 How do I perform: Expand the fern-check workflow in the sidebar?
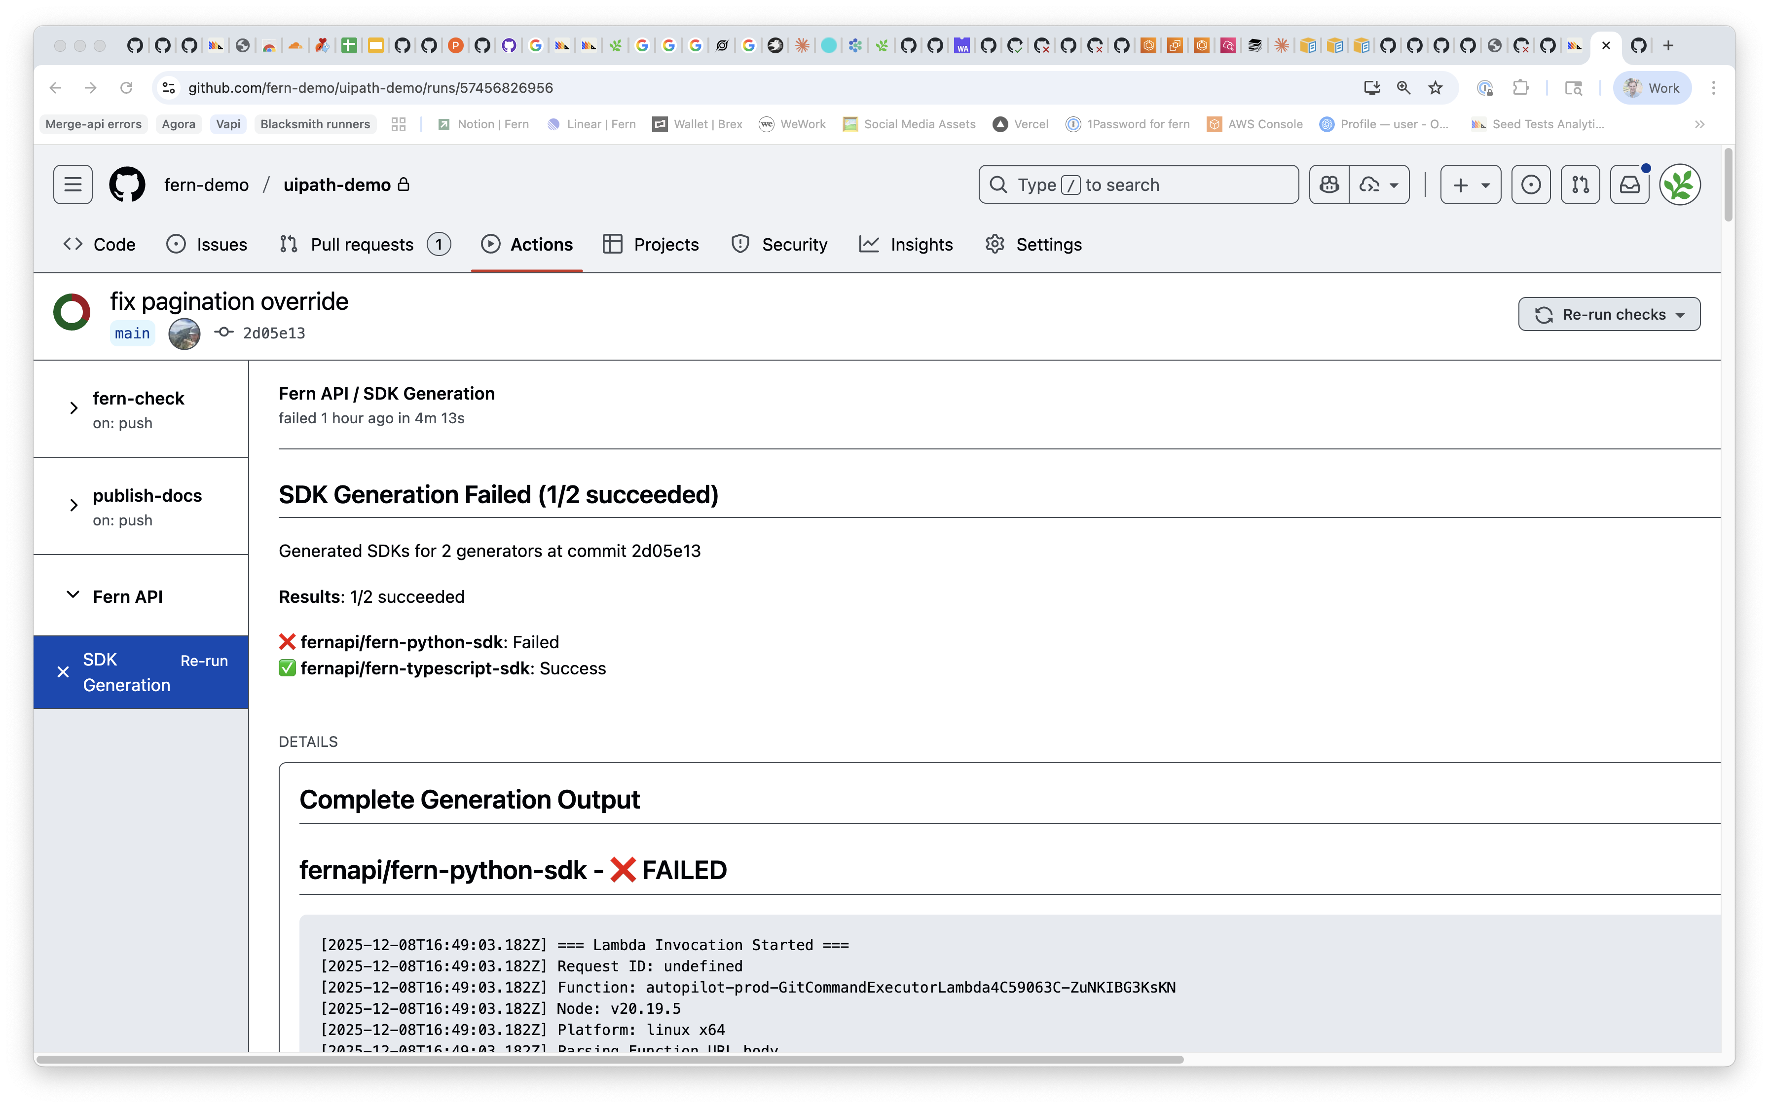74,408
